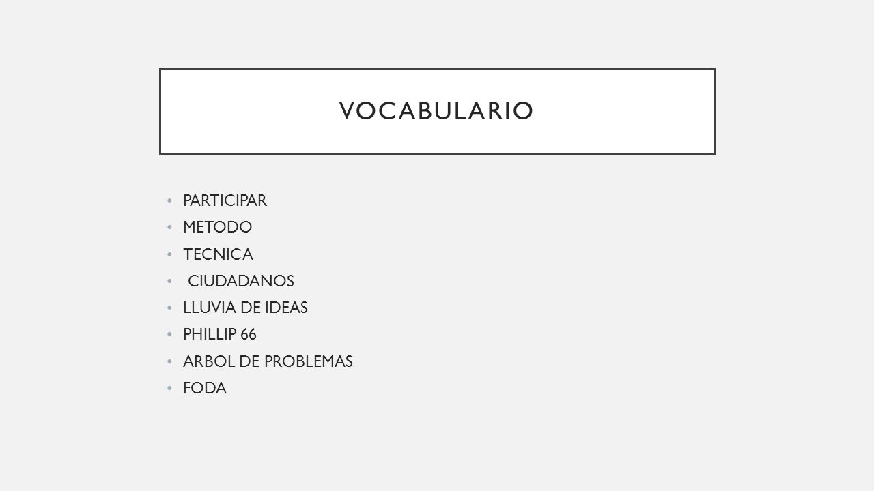
Task: Click the TECNICA vocabulary word
Action: (218, 254)
